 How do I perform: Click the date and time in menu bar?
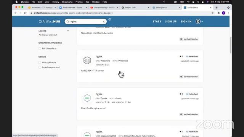click(x=220, y=2)
